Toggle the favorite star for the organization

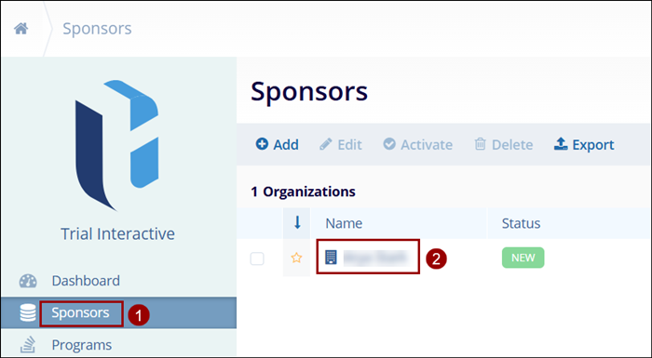tap(296, 258)
